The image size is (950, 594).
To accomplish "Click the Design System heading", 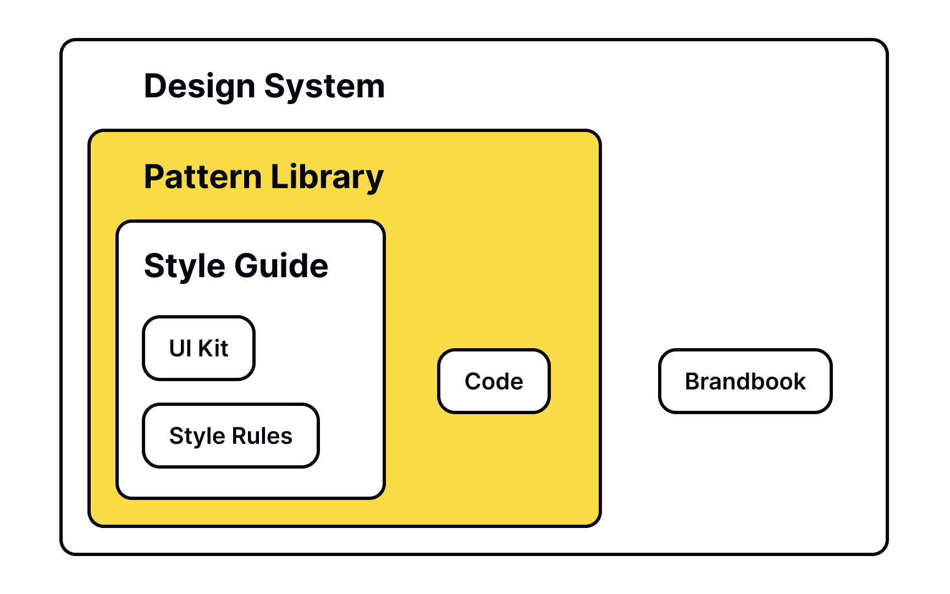I will coord(264,86).
